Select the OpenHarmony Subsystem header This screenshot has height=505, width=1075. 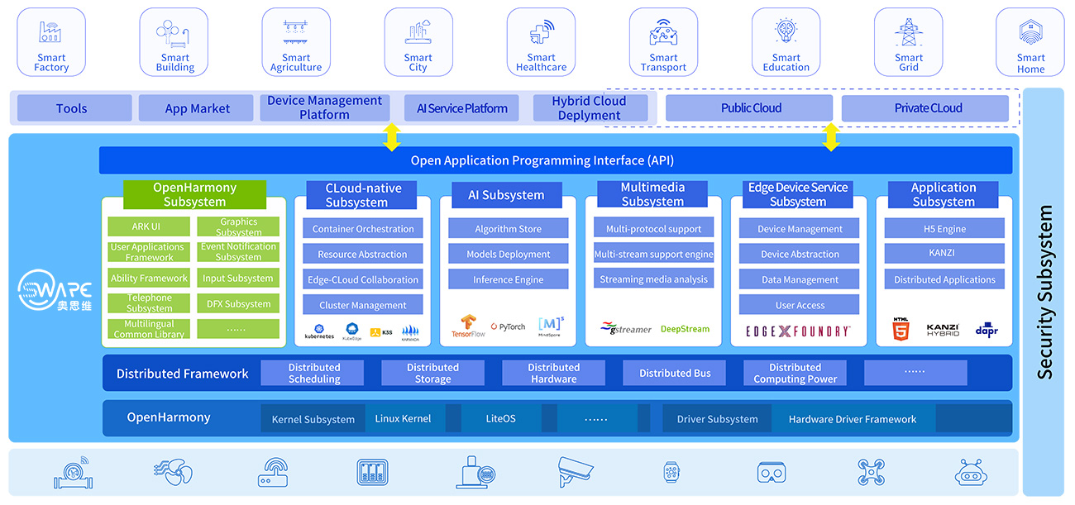(x=194, y=195)
